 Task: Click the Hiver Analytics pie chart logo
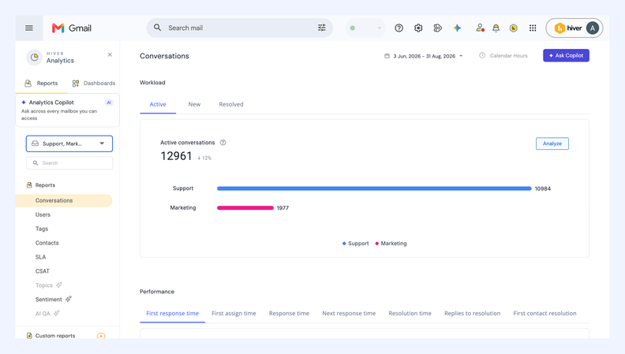click(x=34, y=58)
